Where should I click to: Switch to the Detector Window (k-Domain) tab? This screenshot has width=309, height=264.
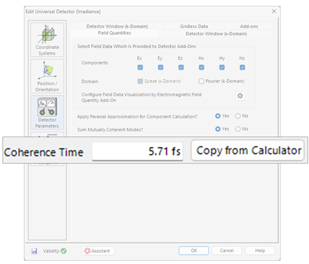[117, 26]
